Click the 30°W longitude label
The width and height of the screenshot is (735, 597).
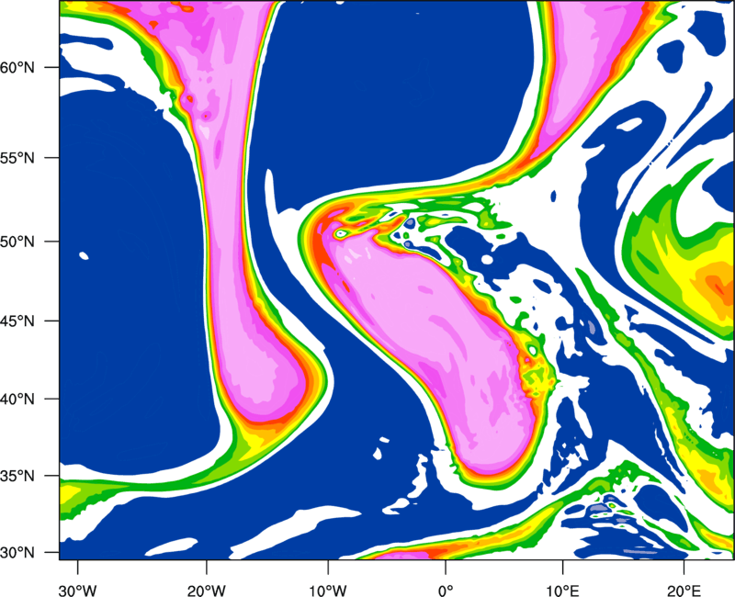(78, 590)
